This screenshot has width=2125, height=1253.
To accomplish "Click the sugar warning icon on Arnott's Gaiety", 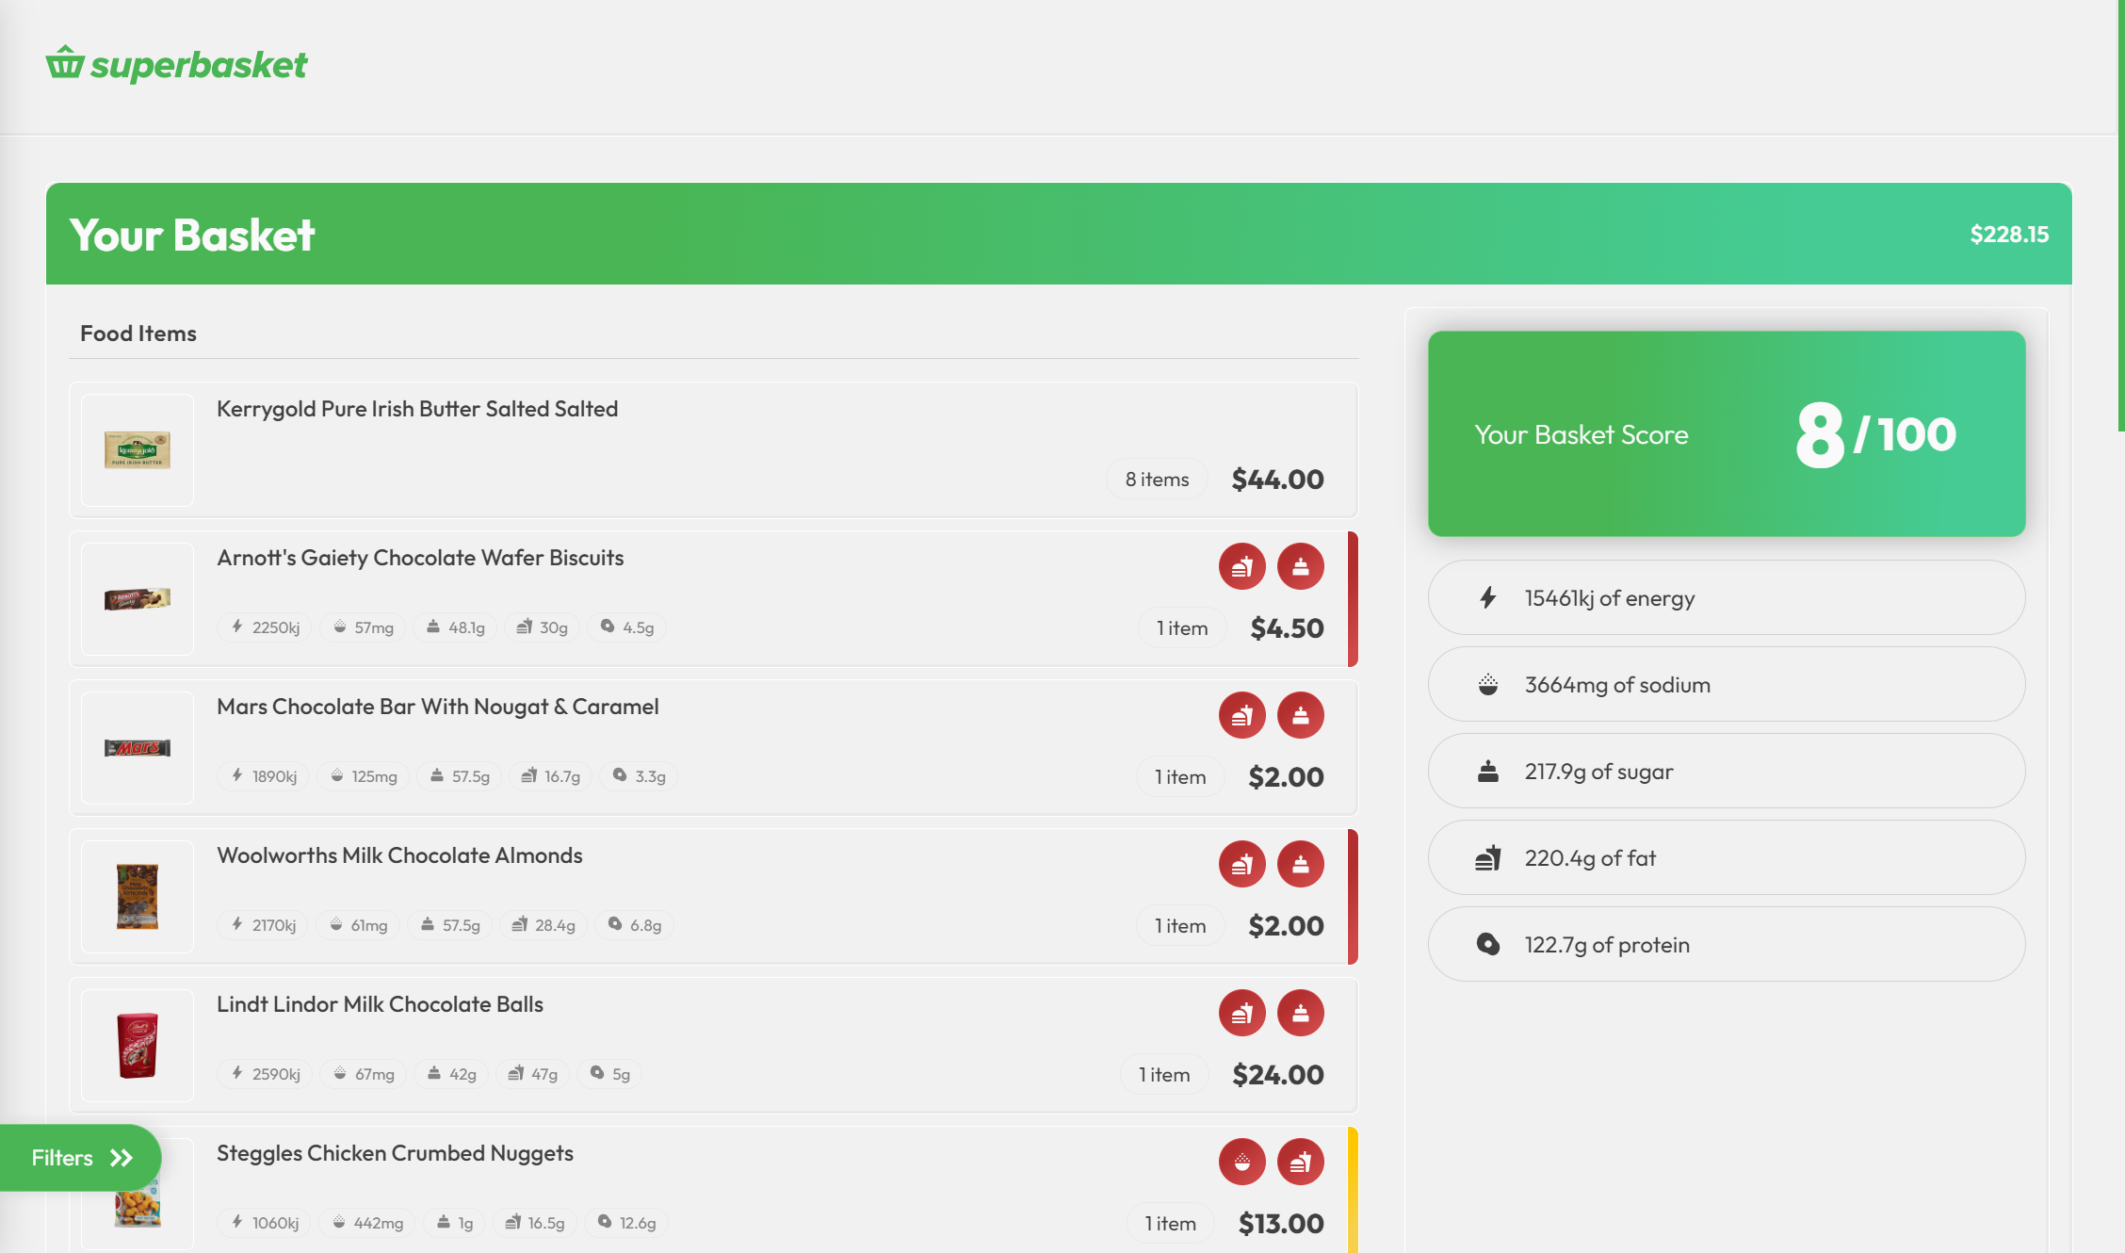I will 1300,566.
